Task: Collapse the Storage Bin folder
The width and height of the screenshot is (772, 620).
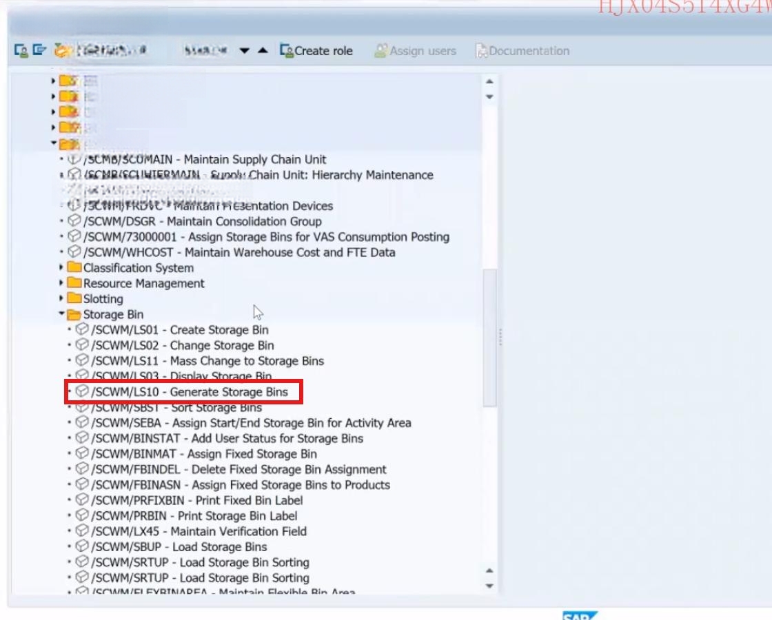Action: tap(61, 313)
